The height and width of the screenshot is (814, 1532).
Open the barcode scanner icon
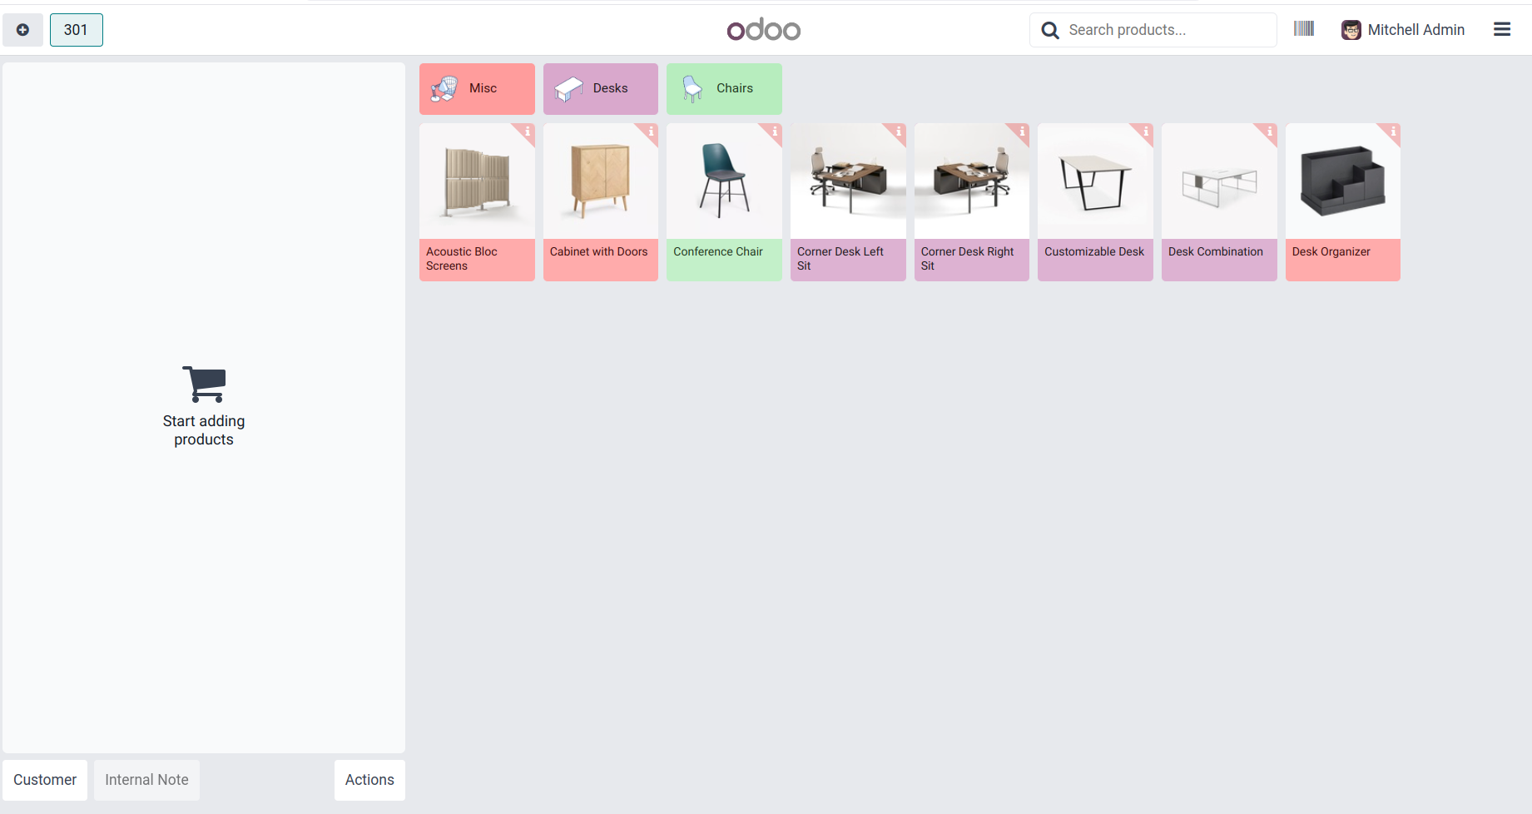coord(1303,29)
